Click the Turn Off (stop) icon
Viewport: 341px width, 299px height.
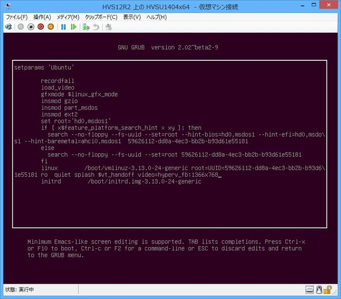point(31,27)
